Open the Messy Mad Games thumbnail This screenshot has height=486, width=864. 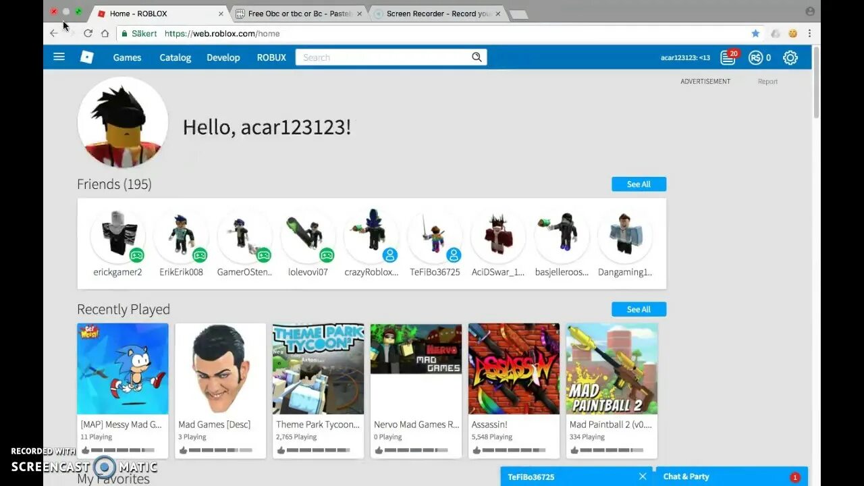123,369
